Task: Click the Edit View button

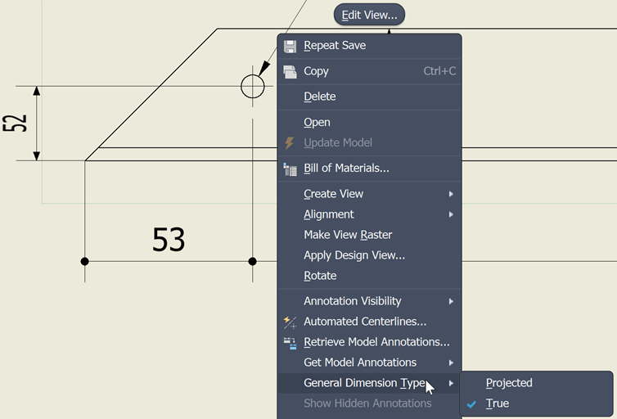Action: (x=369, y=15)
